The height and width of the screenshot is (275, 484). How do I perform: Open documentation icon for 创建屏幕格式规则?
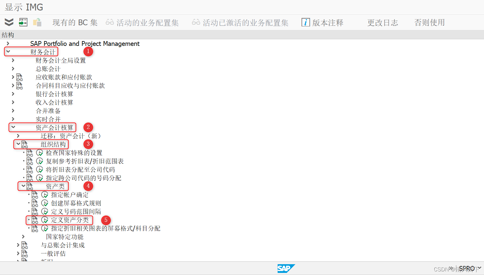(x=35, y=203)
